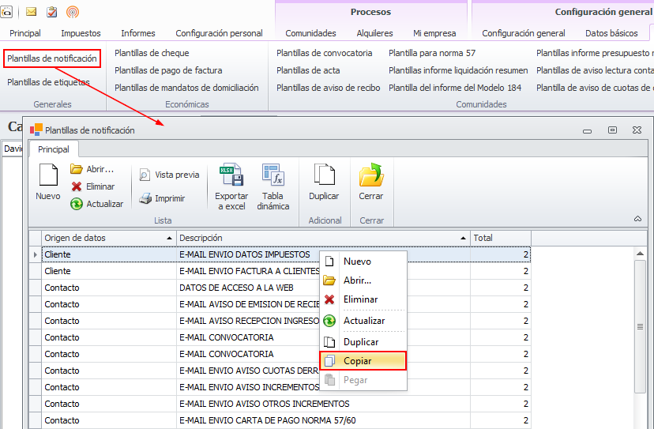Click the Exportar a excel icon
The width and height of the screenshot is (654, 429).
tap(231, 175)
